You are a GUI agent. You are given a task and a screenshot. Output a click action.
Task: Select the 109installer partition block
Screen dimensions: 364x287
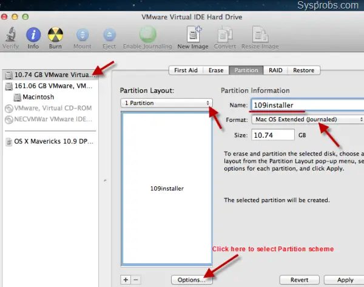pyautogui.click(x=167, y=188)
